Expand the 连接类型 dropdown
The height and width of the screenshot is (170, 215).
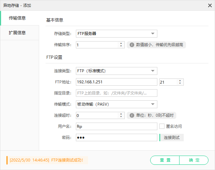tap(117, 71)
